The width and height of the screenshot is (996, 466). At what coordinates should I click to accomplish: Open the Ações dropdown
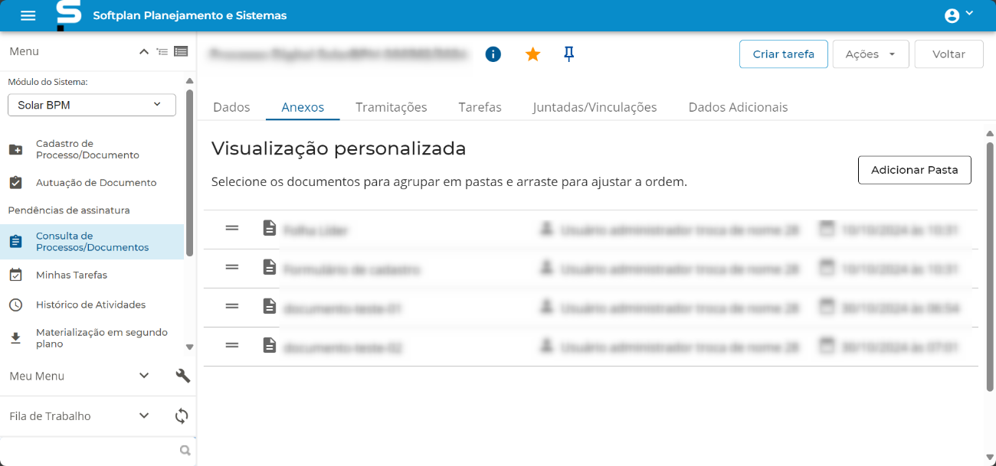tap(870, 54)
